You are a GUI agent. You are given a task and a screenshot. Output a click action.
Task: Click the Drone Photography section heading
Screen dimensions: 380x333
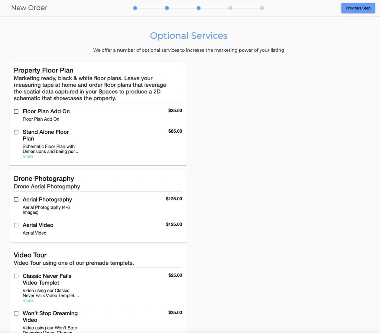(44, 178)
